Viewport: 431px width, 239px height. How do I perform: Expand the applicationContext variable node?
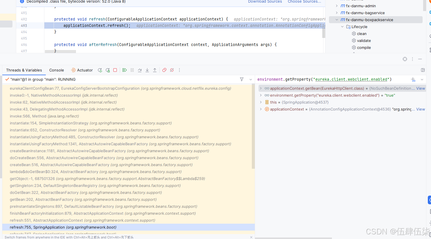261,109
